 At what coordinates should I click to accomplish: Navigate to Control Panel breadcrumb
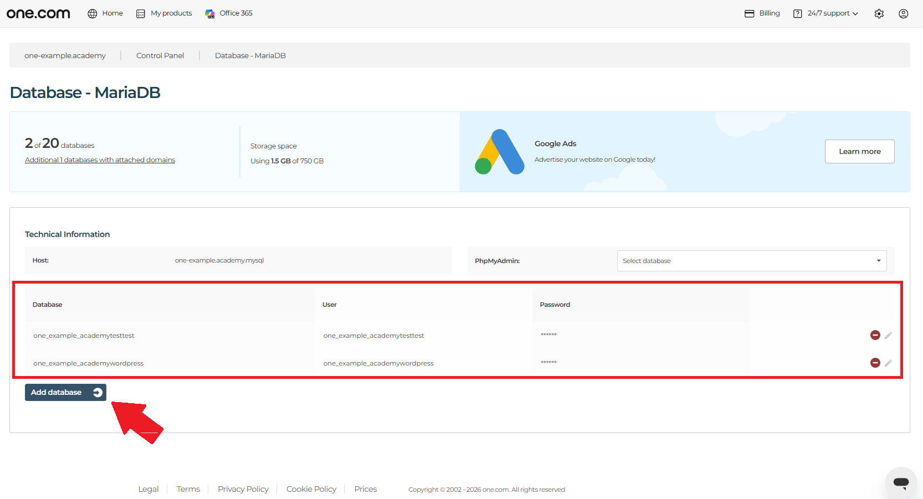pyautogui.click(x=160, y=55)
